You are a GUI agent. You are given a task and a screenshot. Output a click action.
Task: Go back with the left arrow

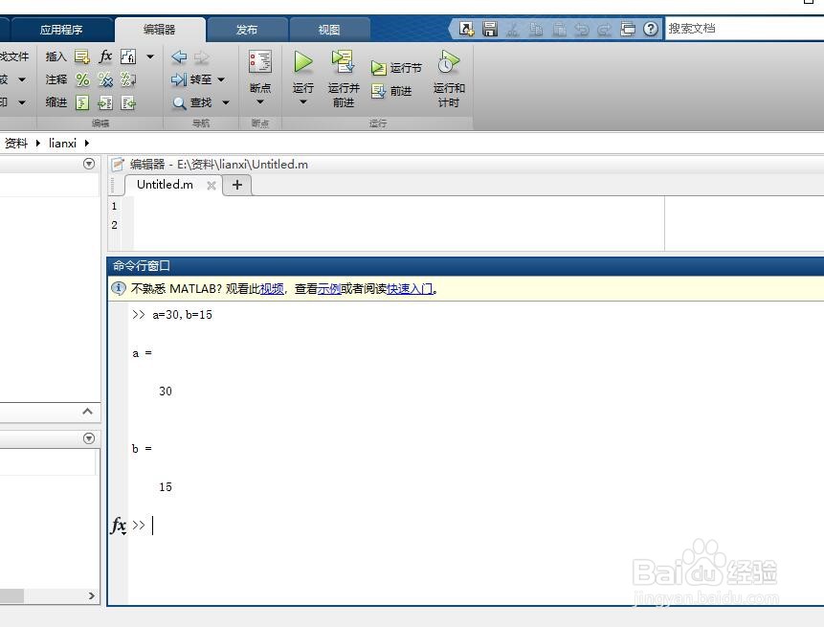click(179, 56)
